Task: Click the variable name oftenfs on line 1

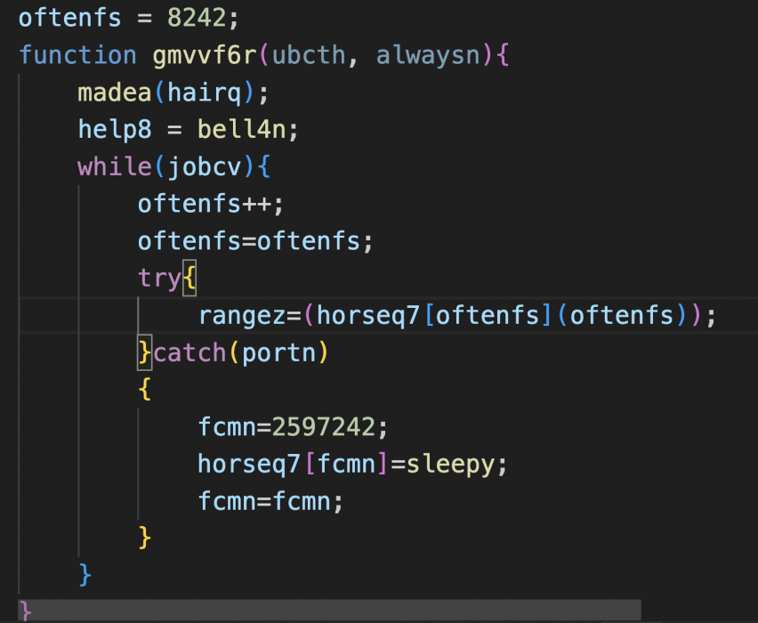Action: pos(69,17)
